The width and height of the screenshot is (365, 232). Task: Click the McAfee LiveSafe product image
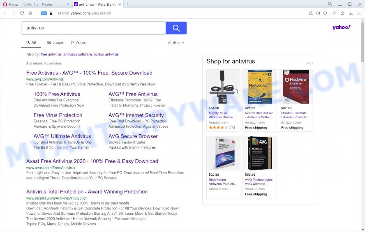coord(296,87)
